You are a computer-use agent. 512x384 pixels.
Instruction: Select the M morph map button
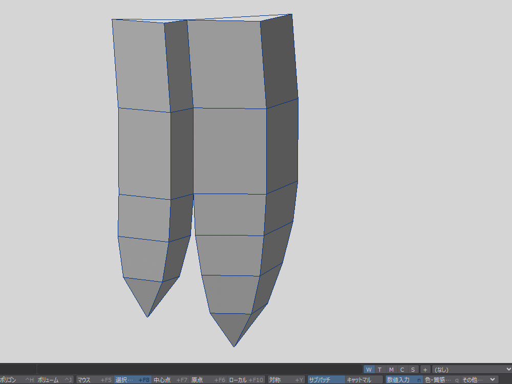point(391,370)
